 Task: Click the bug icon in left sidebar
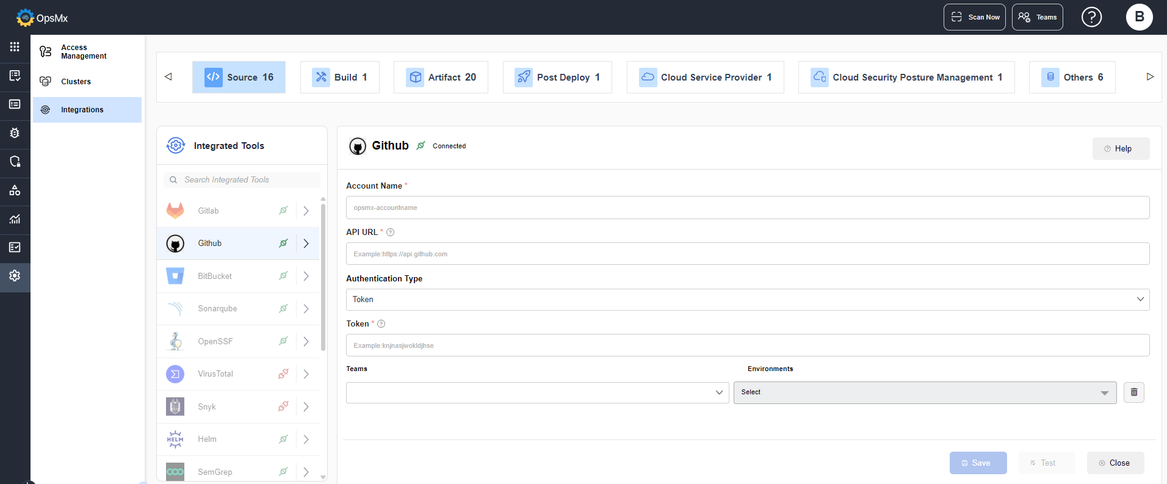(x=15, y=132)
